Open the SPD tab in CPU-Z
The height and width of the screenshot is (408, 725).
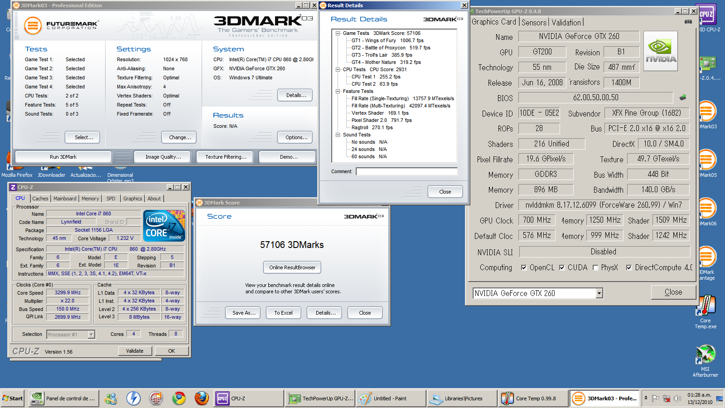point(111,199)
